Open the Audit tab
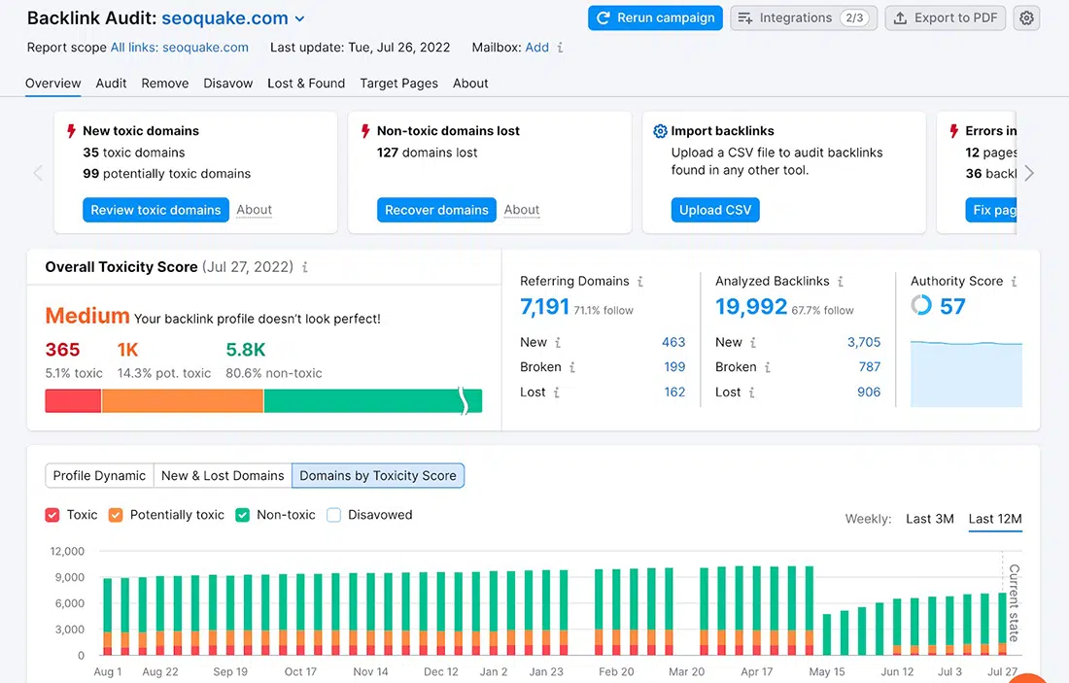Image resolution: width=1069 pixels, height=683 pixels. point(111,84)
